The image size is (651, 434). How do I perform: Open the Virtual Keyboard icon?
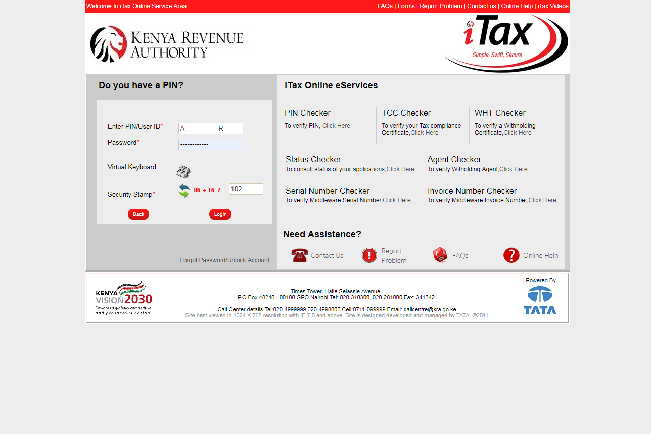point(183,172)
